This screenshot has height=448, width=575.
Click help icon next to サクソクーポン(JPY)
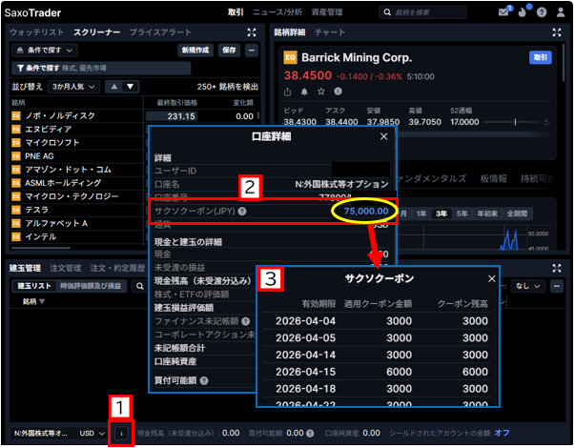point(242,212)
